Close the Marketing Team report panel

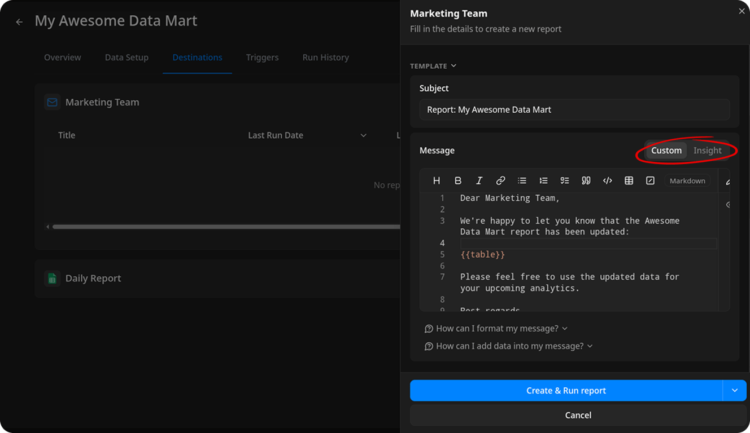coord(742,11)
